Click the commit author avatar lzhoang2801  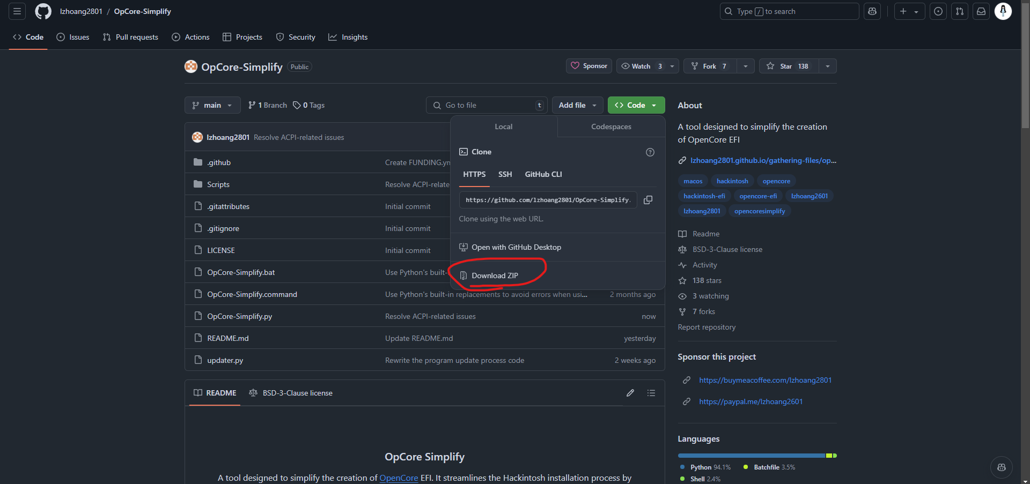click(x=197, y=137)
